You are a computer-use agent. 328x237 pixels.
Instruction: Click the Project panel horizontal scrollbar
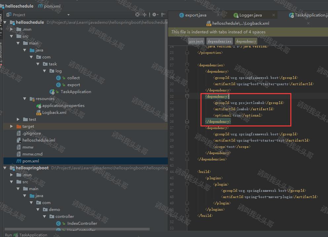click(77, 229)
